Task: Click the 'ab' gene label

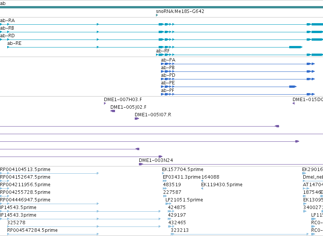Action: coord(3,3)
